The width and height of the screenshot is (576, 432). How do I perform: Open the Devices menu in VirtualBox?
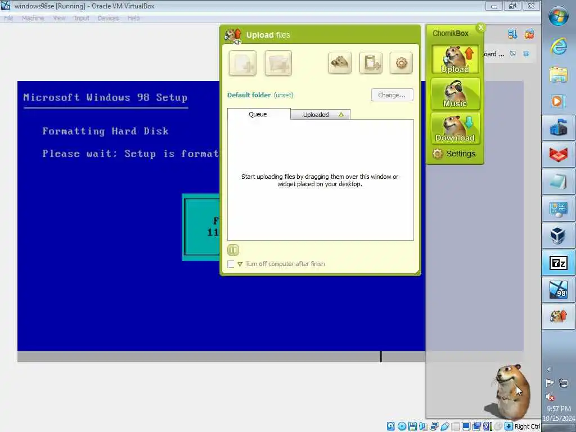109,18
